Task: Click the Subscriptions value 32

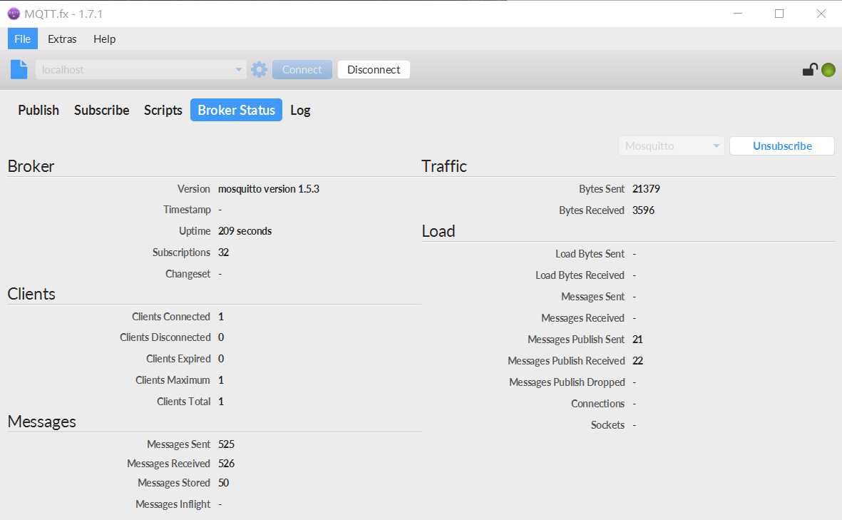Action: pos(223,253)
